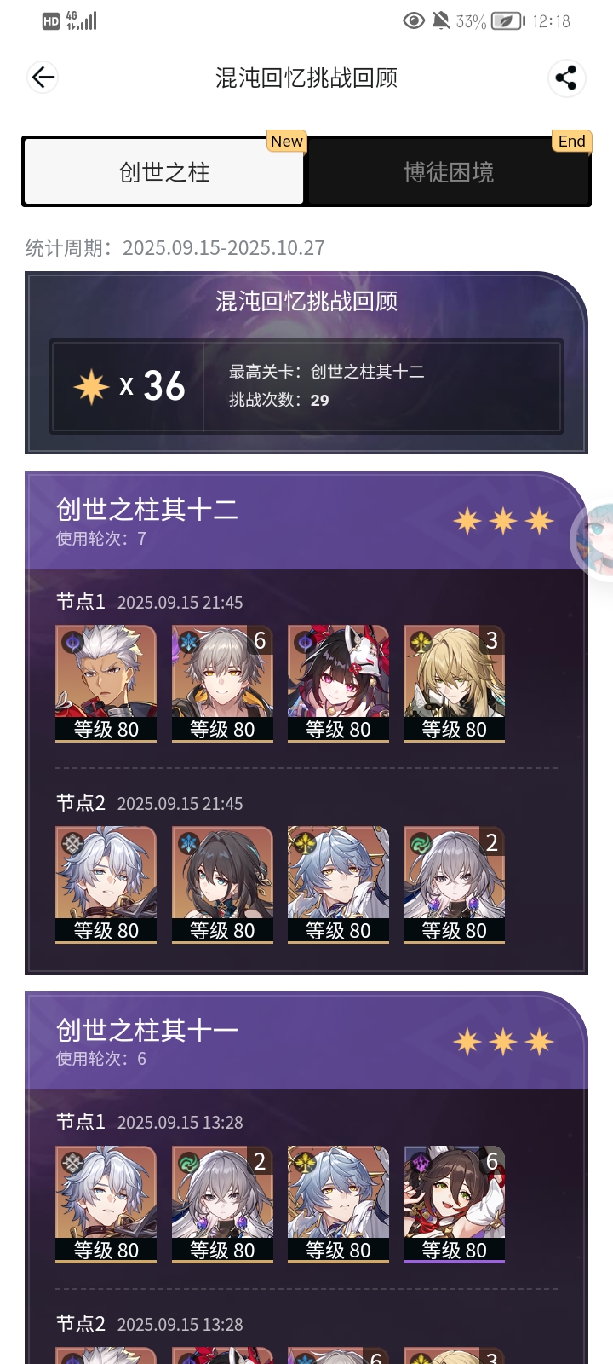
Task: Switch to the 博徒困境 tab
Action: click(449, 172)
